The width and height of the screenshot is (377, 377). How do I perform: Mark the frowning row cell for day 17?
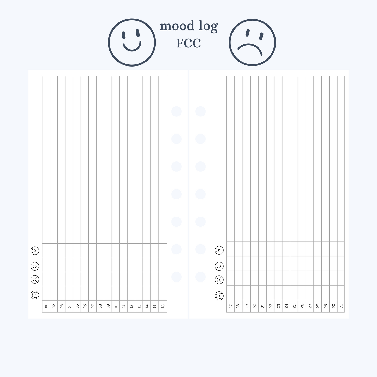[x=231, y=278]
